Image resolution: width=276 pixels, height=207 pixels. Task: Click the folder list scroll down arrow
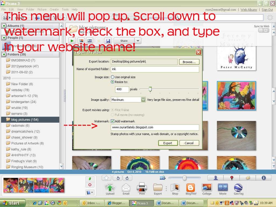coord(61,166)
